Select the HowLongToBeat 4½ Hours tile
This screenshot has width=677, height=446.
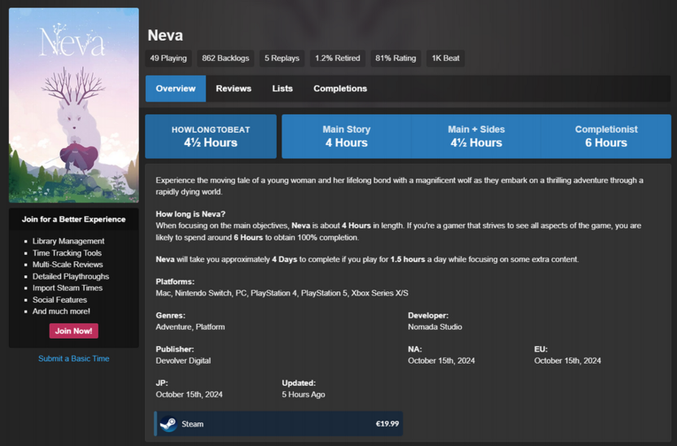tap(211, 137)
